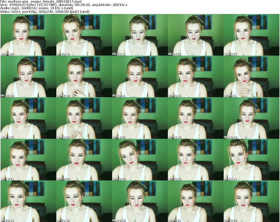Click the frame labeled 00:20:36
Viewport: 280px width, 222px height.
click(x=196, y=160)
